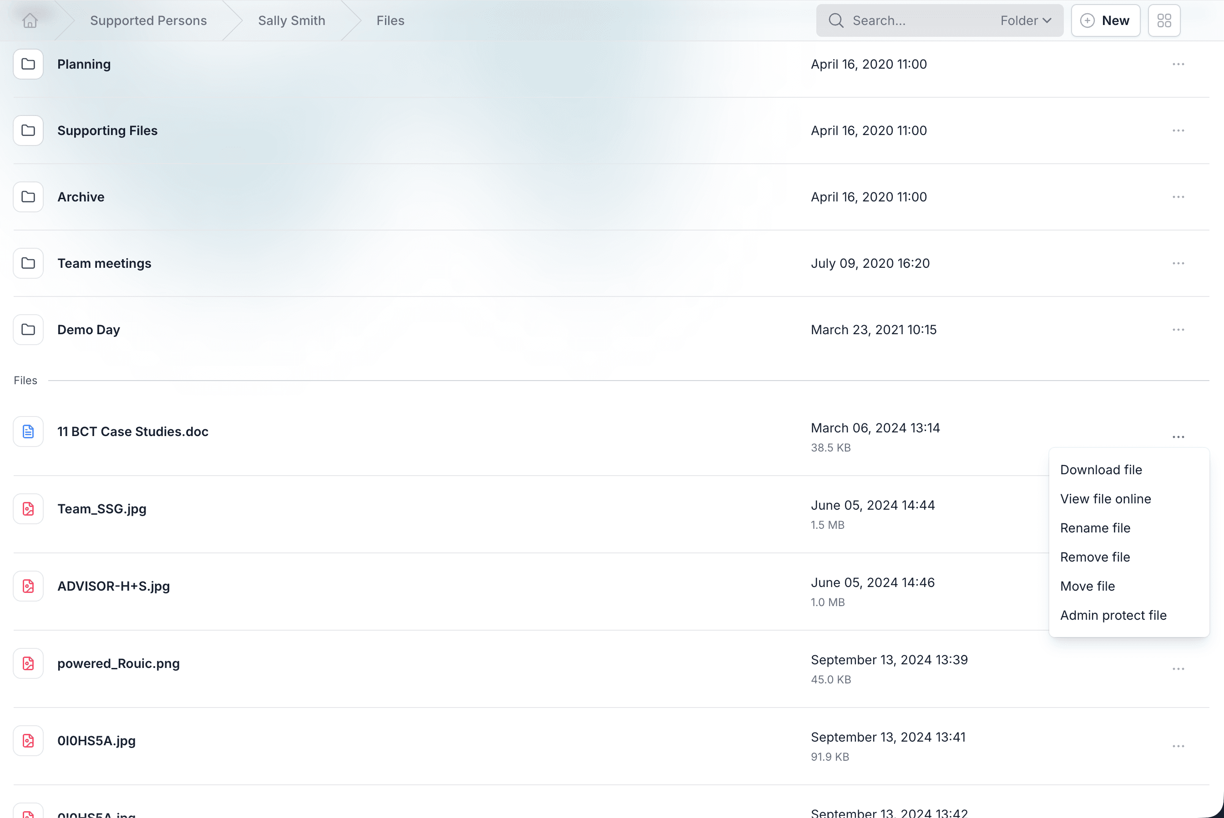Click the 11 BCT Case Studies document icon
Screen dimensions: 1224x818
[x=28, y=432]
